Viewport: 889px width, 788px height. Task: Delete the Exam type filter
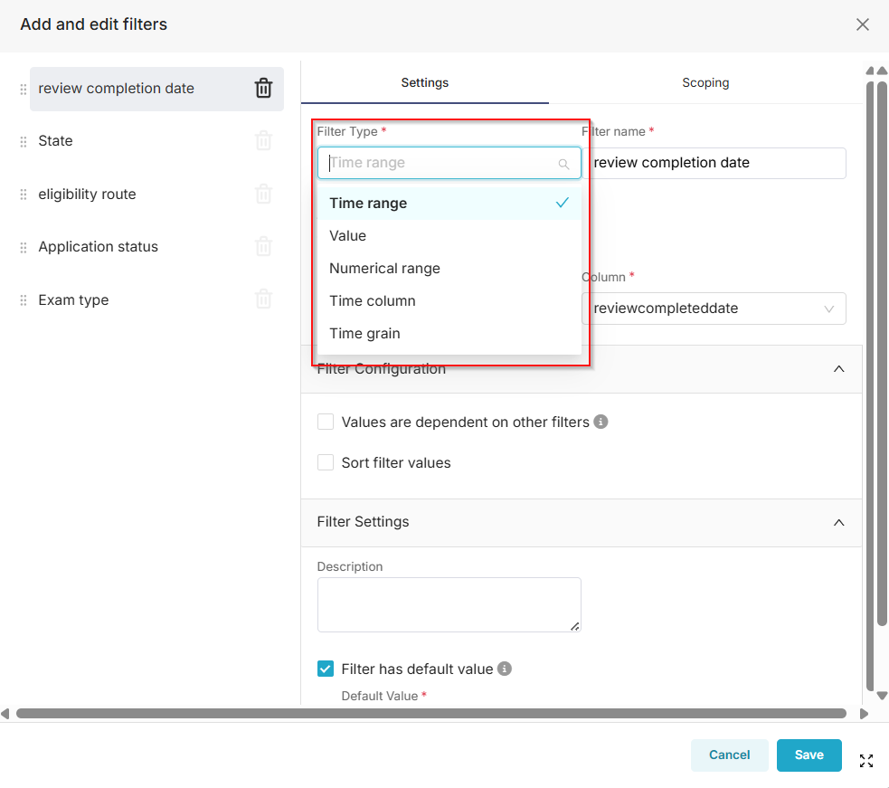click(263, 299)
